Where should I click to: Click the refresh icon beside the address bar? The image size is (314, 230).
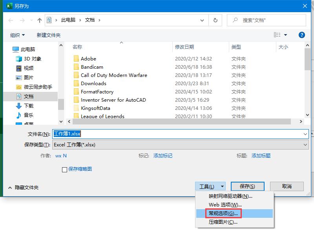(215, 20)
